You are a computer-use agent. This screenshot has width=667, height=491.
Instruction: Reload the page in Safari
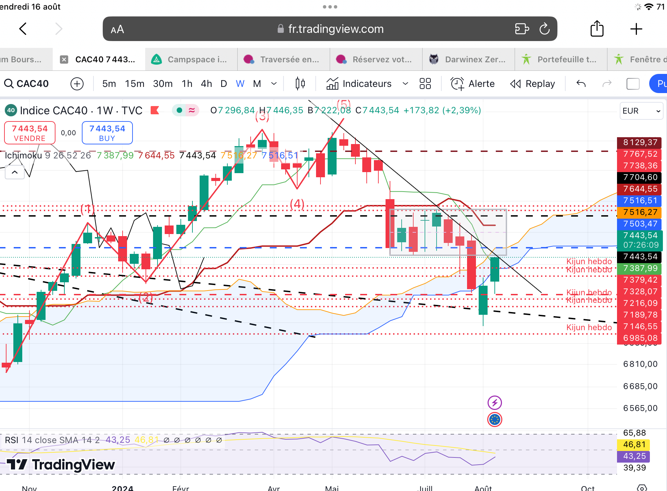[544, 29]
